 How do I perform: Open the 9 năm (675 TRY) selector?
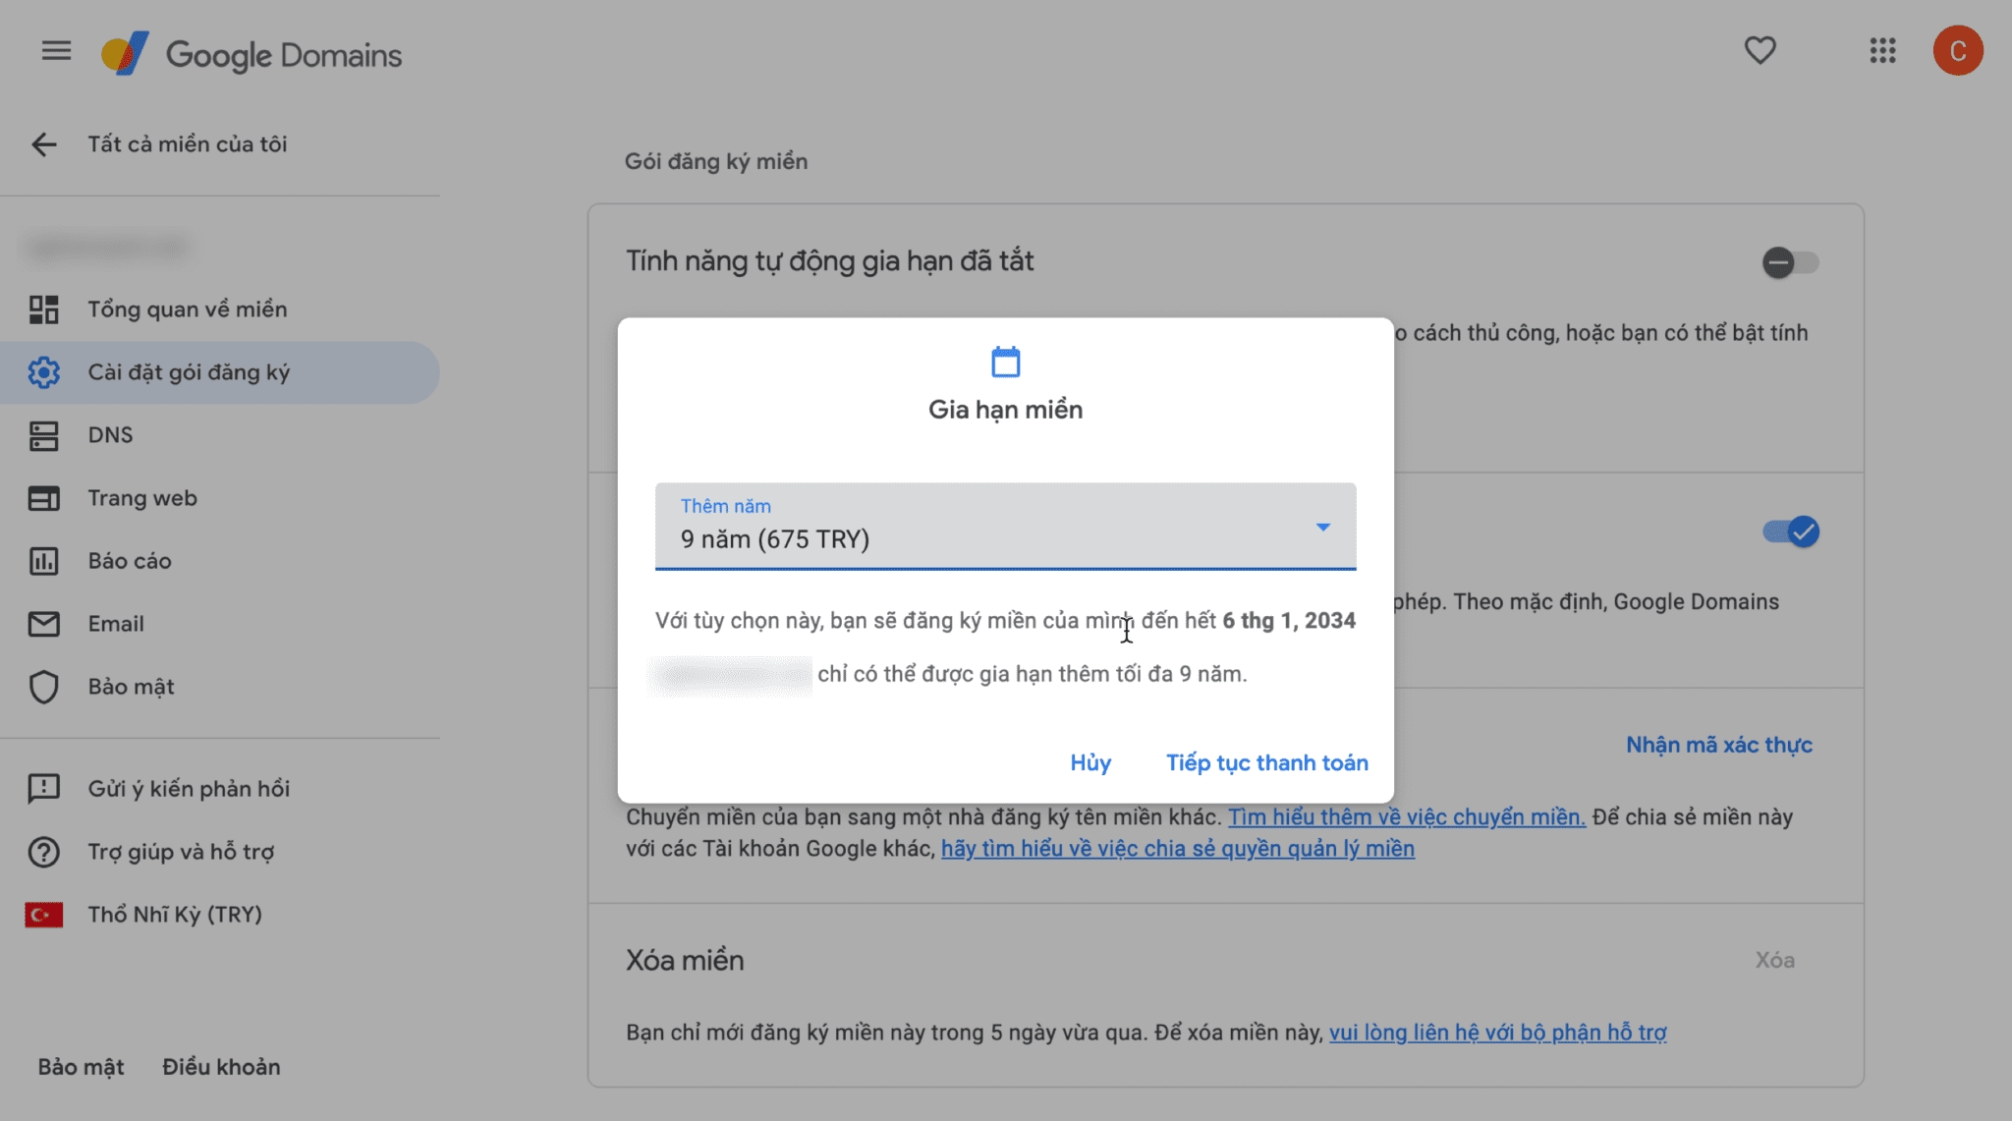pos(982,528)
